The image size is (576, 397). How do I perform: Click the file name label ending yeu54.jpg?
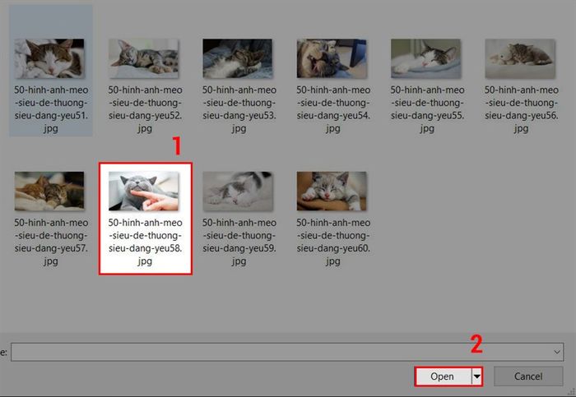[x=333, y=109]
